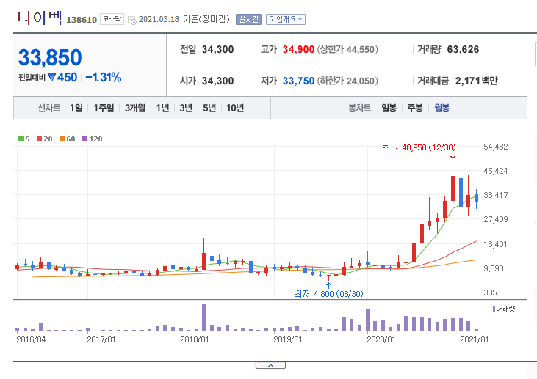
Task: Show the 5년 line chart
Action: [209, 108]
